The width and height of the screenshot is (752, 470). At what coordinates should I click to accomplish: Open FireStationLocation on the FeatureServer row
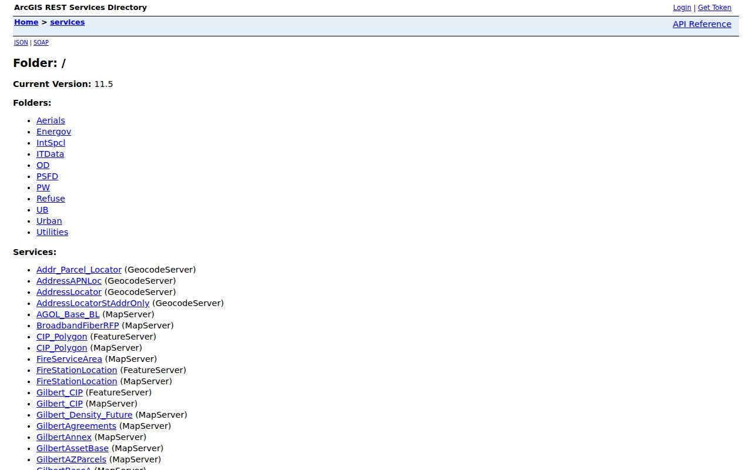tap(77, 370)
